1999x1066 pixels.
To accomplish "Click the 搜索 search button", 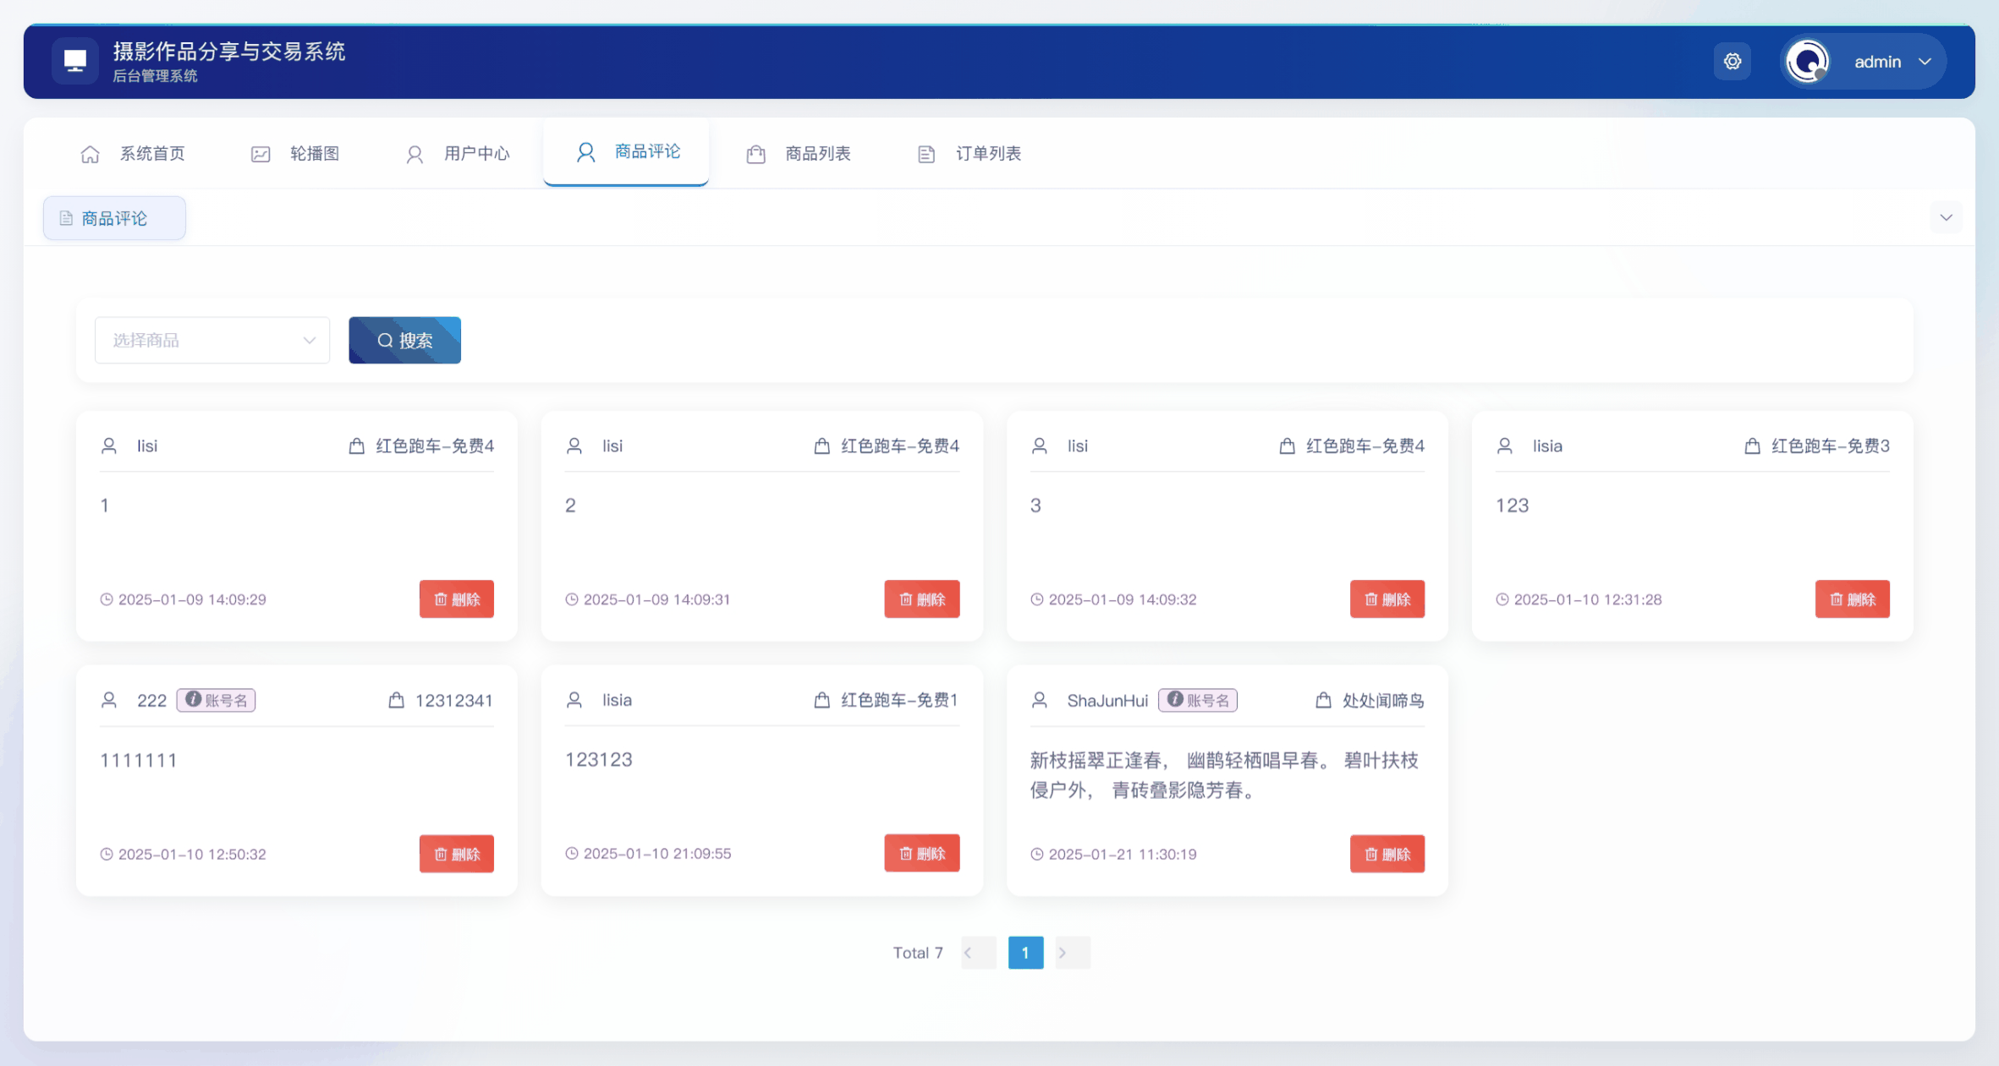I will 404,340.
